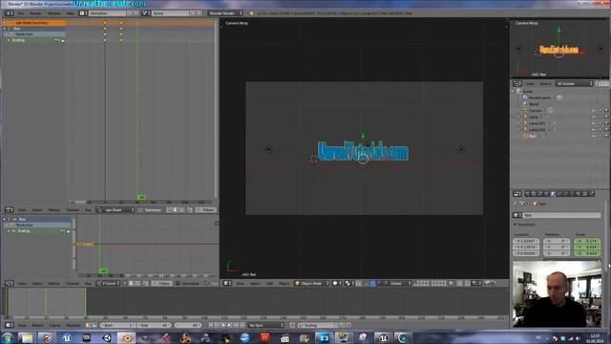Jump to the start frame
611x344 pixels.
point(211,325)
